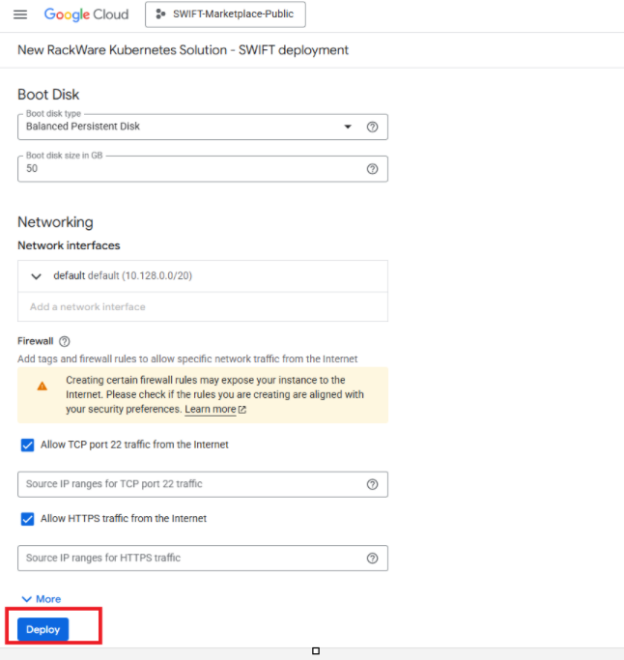
Task: Click help icon for HTTPS source ranges
Action: pos(372,559)
